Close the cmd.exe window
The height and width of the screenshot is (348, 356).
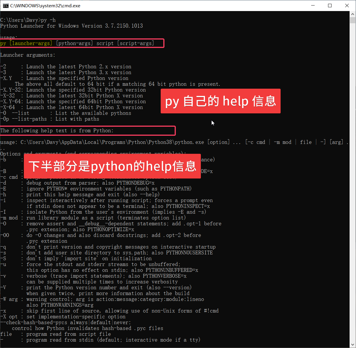pyautogui.click(x=347, y=6)
